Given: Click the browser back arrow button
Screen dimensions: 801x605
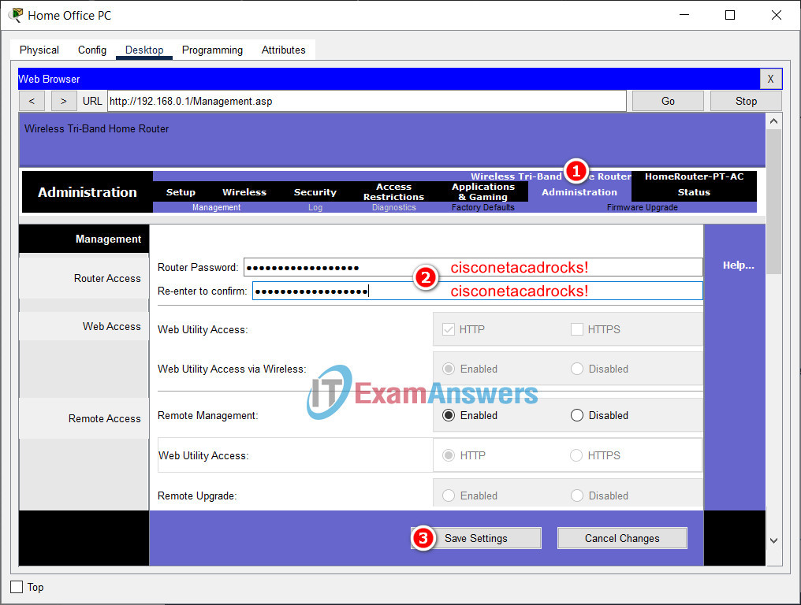Looking at the screenshot, I should [32, 101].
